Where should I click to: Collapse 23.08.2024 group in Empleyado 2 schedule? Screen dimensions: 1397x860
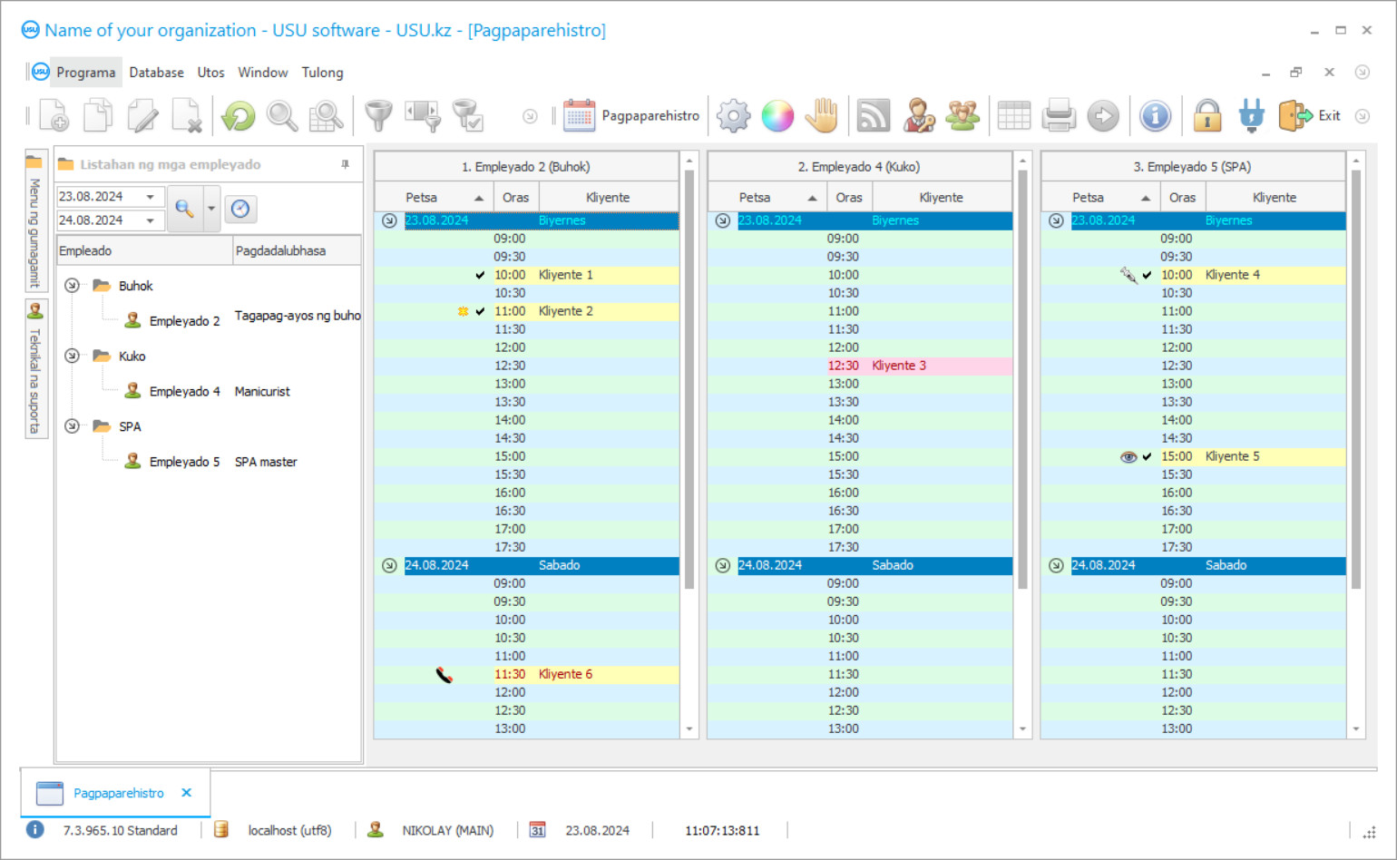tap(389, 220)
